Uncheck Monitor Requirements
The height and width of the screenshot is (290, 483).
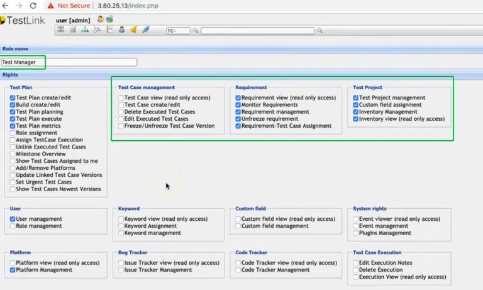pos(238,105)
